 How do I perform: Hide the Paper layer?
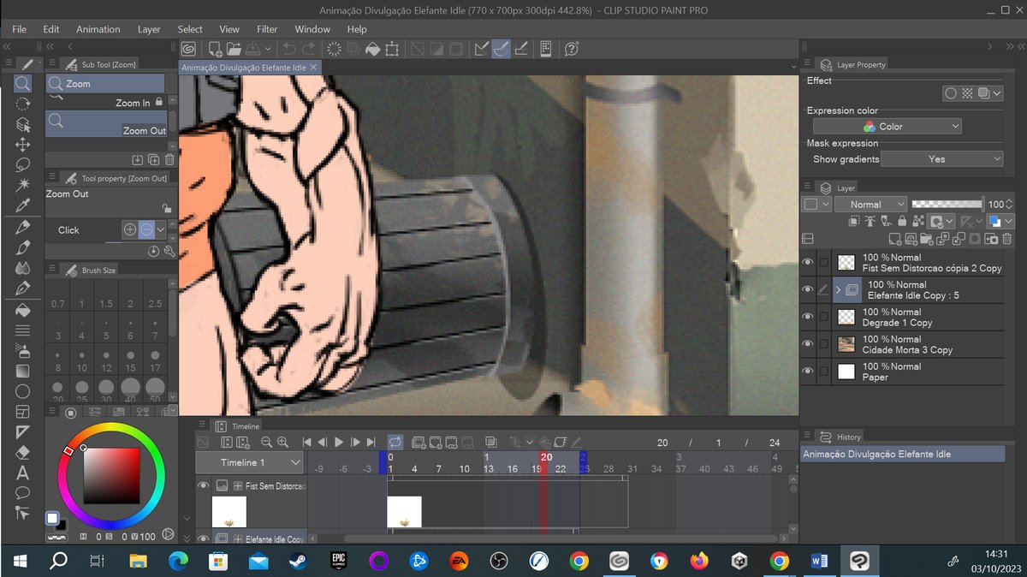pyautogui.click(x=808, y=372)
